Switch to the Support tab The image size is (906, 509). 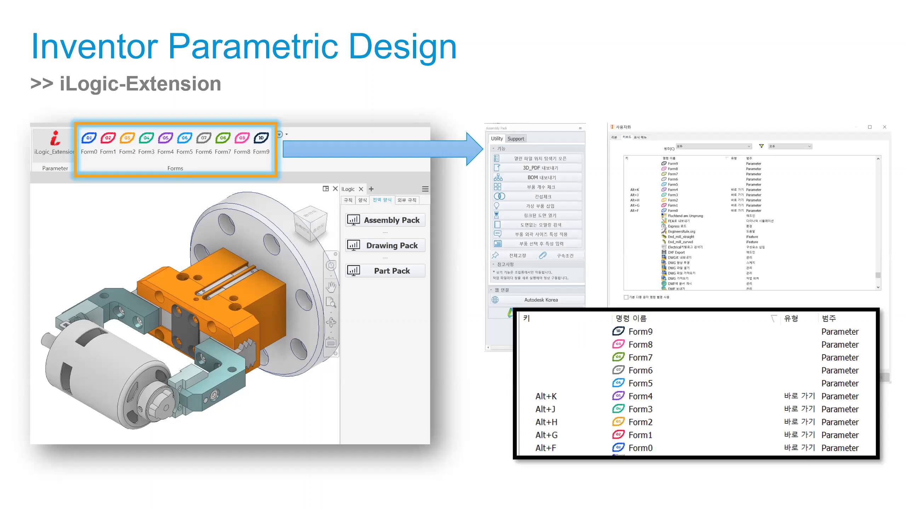click(x=516, y=139)
